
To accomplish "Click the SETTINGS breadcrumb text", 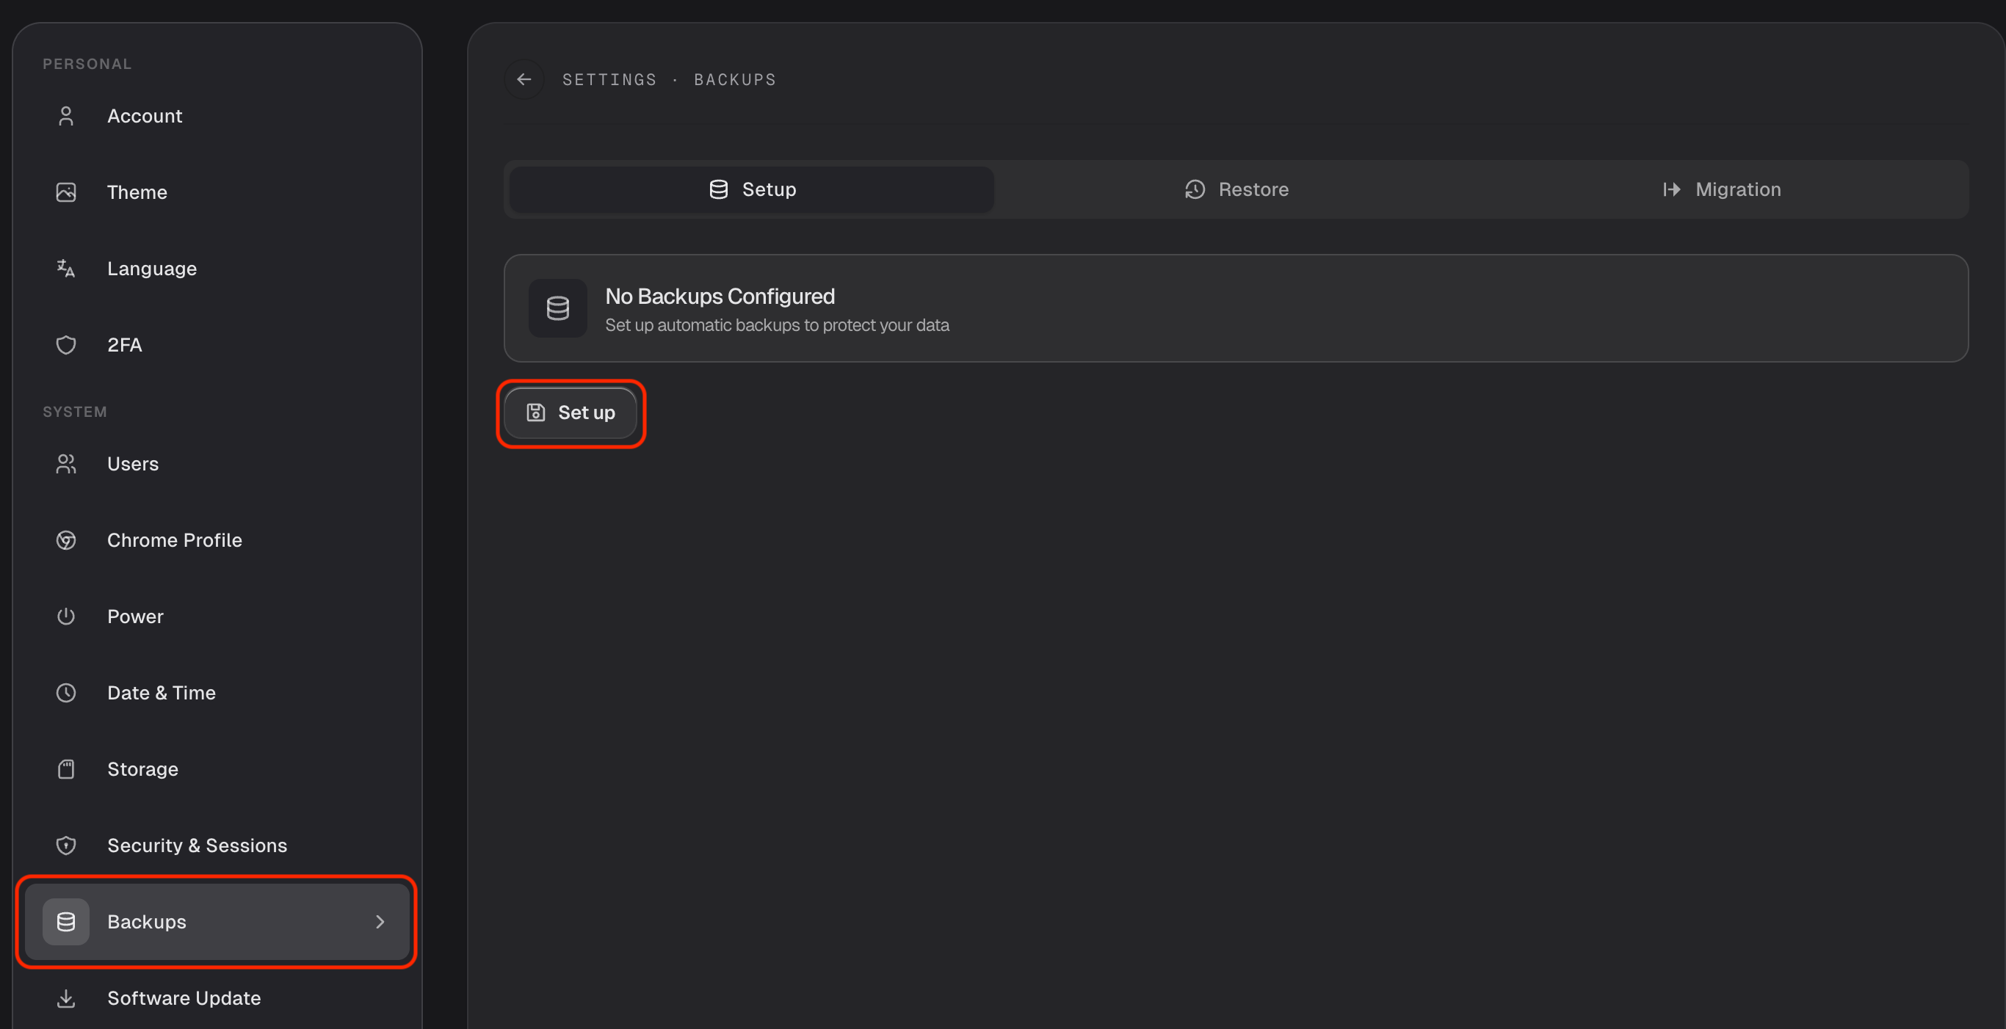I will pos(609,79).
